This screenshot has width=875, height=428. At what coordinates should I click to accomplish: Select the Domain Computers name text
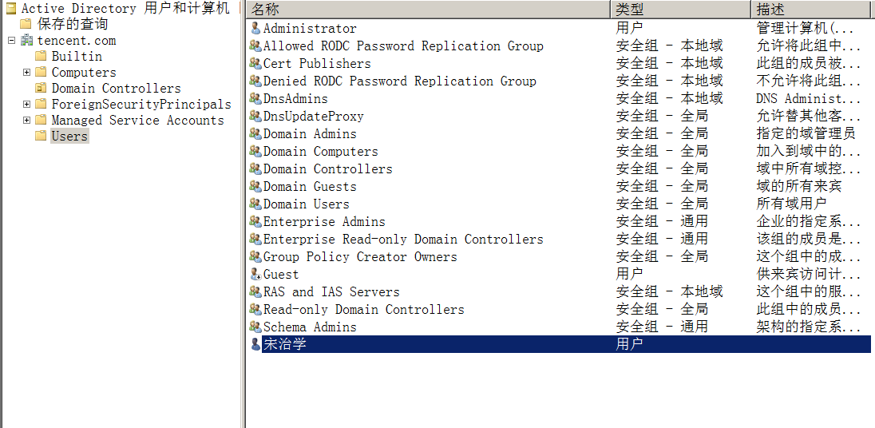point(320,151)
